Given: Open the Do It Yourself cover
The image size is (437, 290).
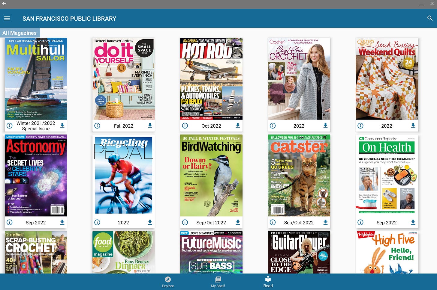Looking at the screenshot, I should click(124, 79).
